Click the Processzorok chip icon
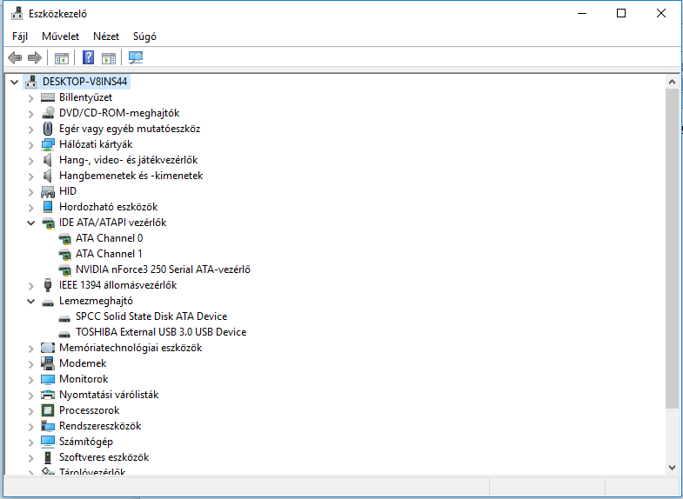683x499 pixels. (x=48, y=410)
